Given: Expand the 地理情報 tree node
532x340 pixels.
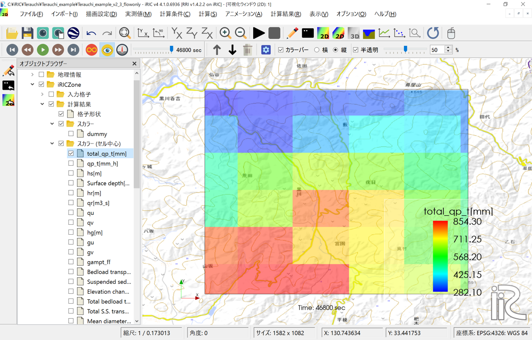Looking at the screenshot, I should 32,74.
